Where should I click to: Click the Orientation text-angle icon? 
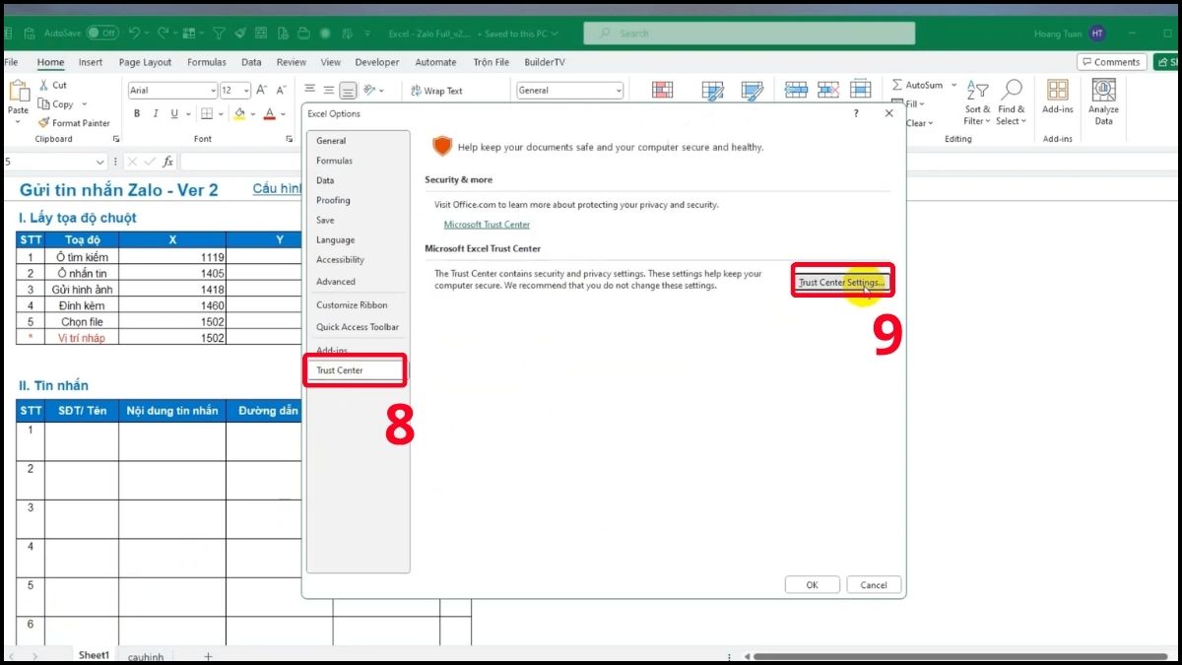(370, 90)
